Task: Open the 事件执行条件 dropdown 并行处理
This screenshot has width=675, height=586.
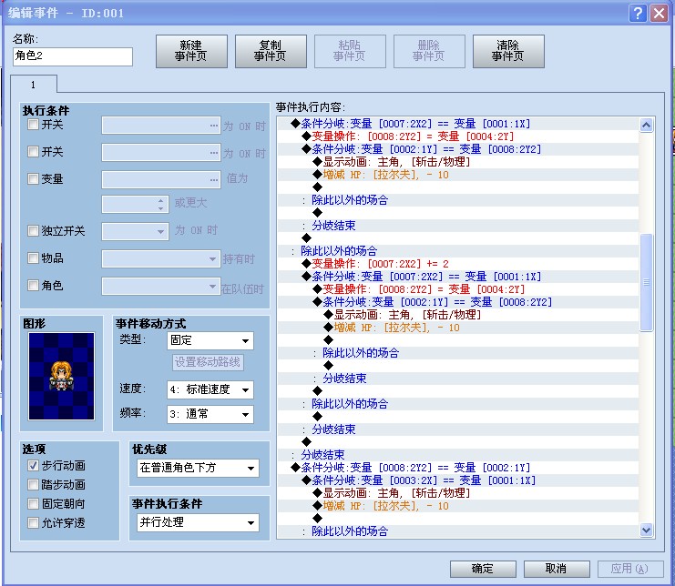Action: click(x=198, y=522)
